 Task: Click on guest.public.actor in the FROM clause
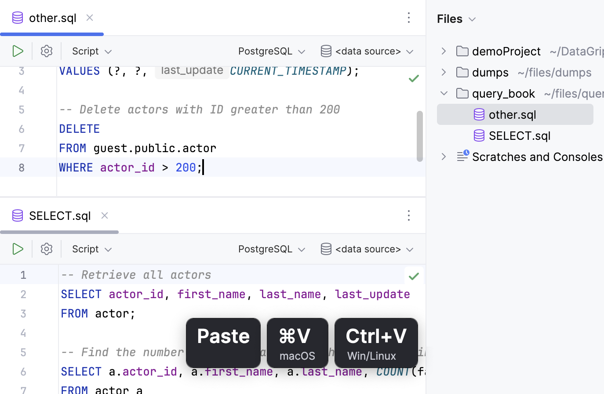click(155, 148)
